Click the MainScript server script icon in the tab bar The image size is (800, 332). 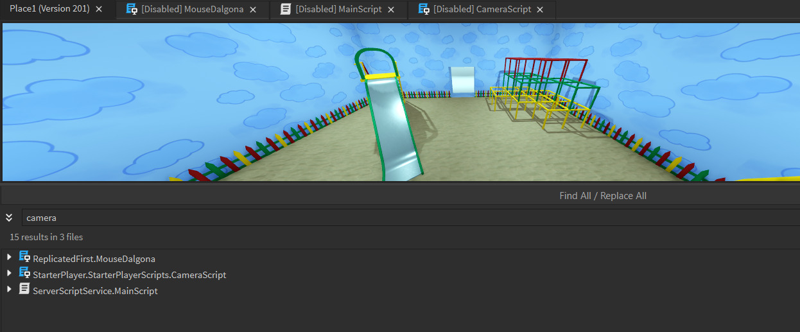(286, 9)
